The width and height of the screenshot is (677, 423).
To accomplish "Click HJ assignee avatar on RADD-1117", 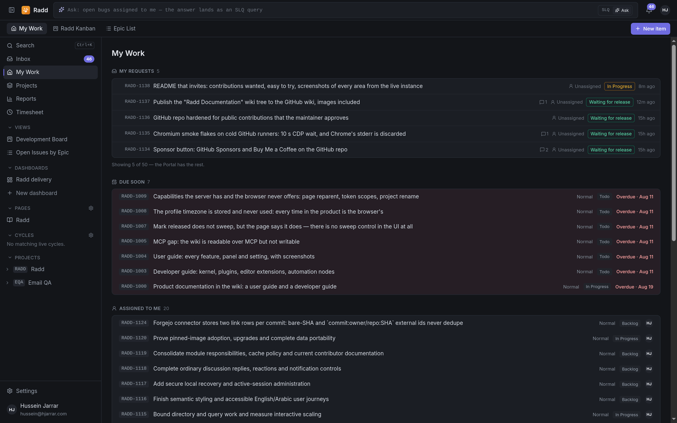I will point(649,384).
